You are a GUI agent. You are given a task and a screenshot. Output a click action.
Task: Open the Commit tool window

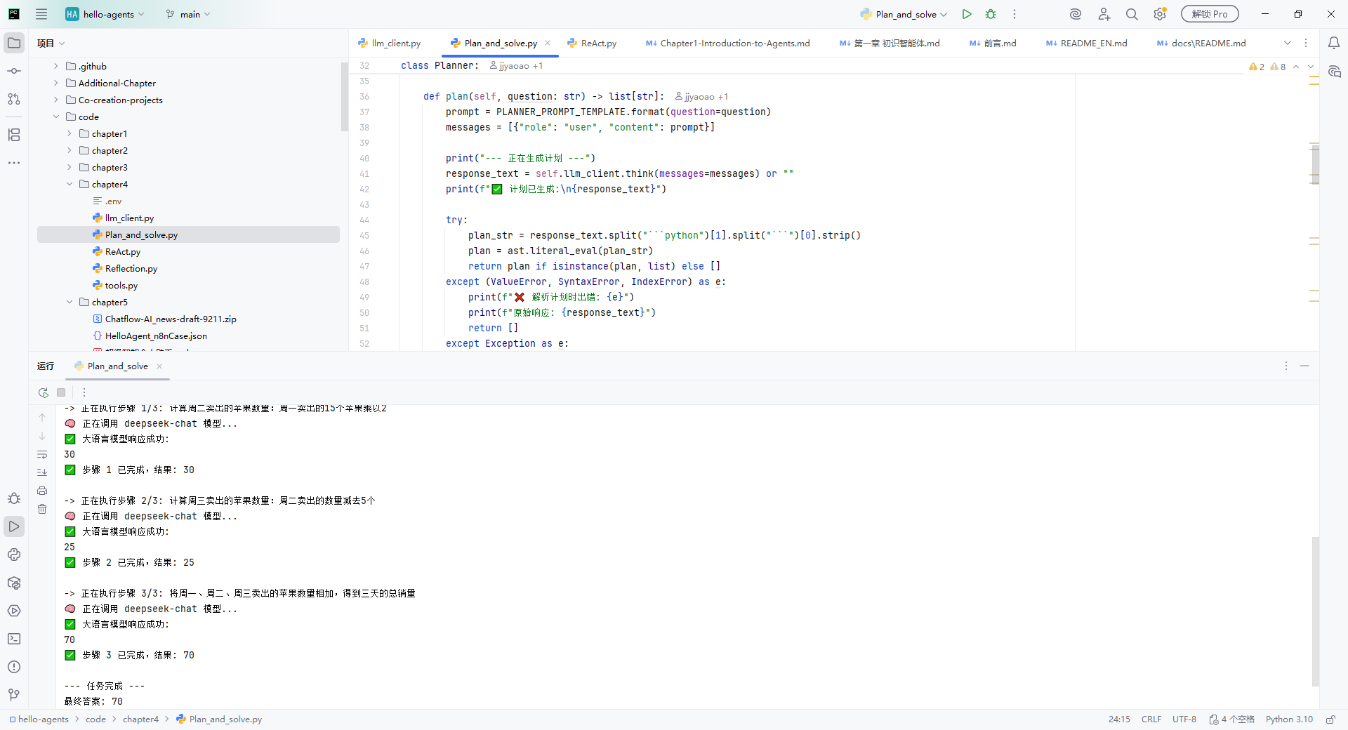[x=14, y=71]
